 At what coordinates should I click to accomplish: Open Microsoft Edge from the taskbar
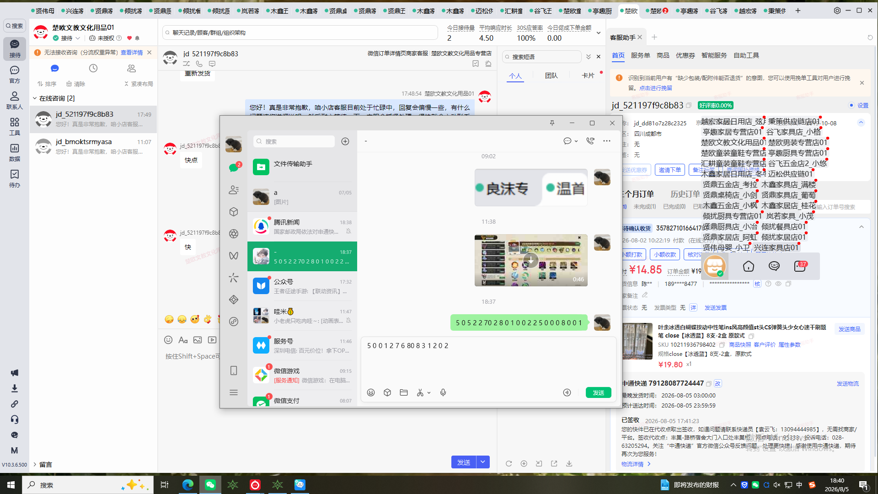[x=187, y=484]
